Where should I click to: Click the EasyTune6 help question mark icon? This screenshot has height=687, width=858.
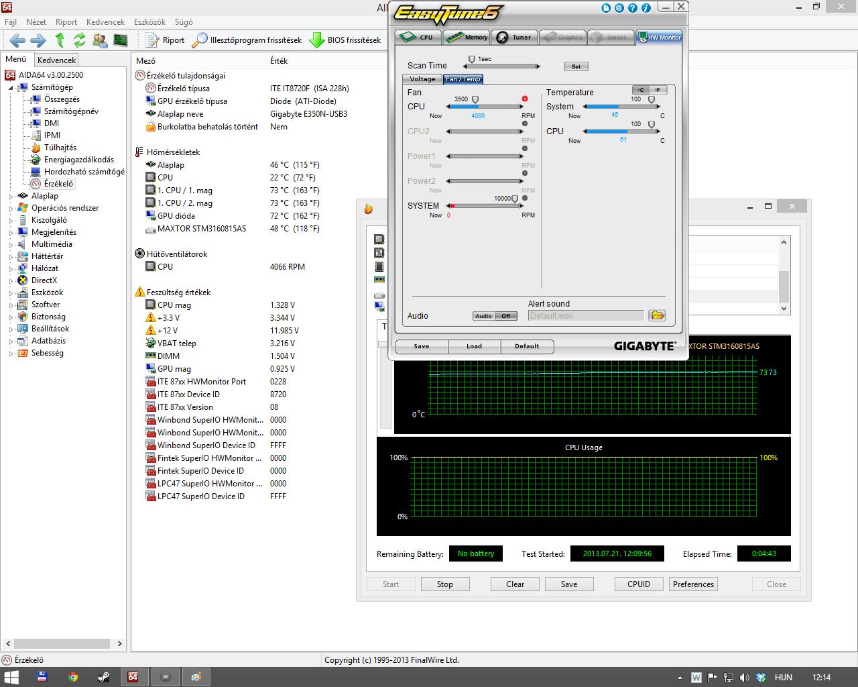[x=633, y=8]
